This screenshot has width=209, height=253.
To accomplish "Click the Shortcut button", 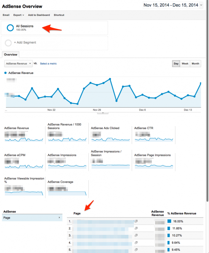I will point(59,15).
